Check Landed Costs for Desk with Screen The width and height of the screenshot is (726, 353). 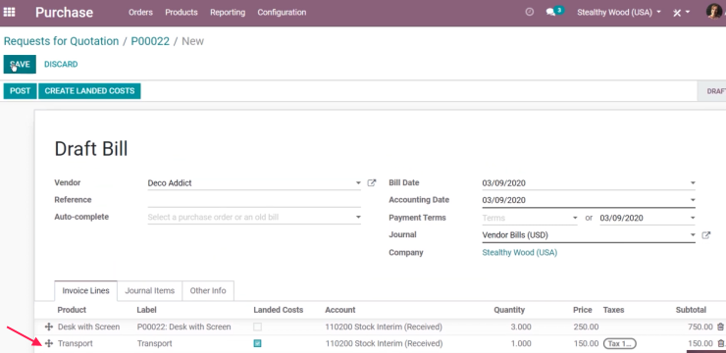pyautogui.click(x=257, y=327)
